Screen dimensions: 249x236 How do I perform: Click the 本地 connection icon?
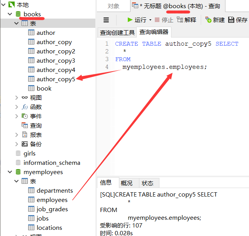12,5
